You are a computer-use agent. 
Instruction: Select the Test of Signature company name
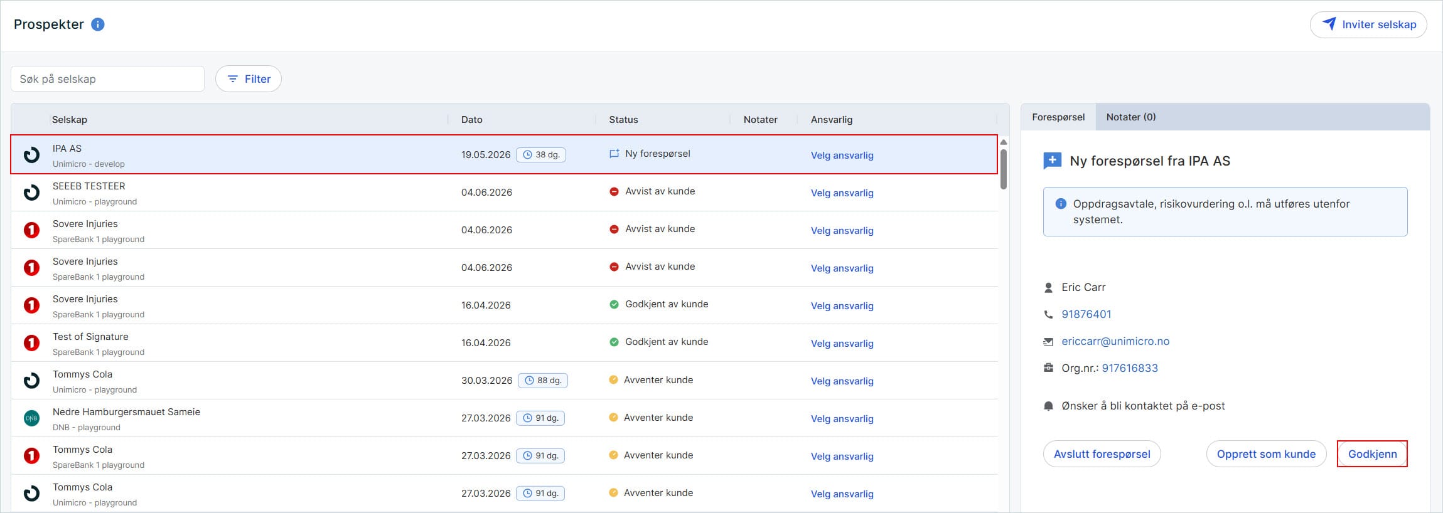90,337
